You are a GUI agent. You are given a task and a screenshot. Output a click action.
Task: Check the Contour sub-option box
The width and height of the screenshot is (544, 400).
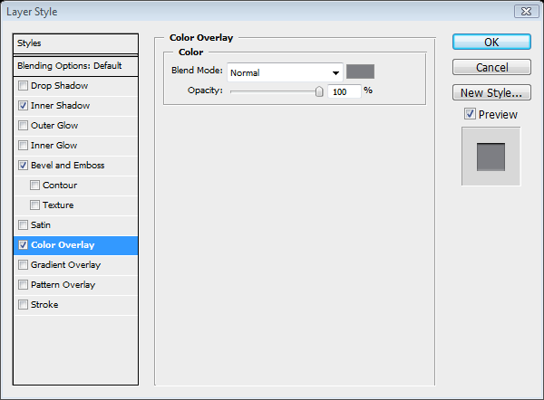point(34,186)
